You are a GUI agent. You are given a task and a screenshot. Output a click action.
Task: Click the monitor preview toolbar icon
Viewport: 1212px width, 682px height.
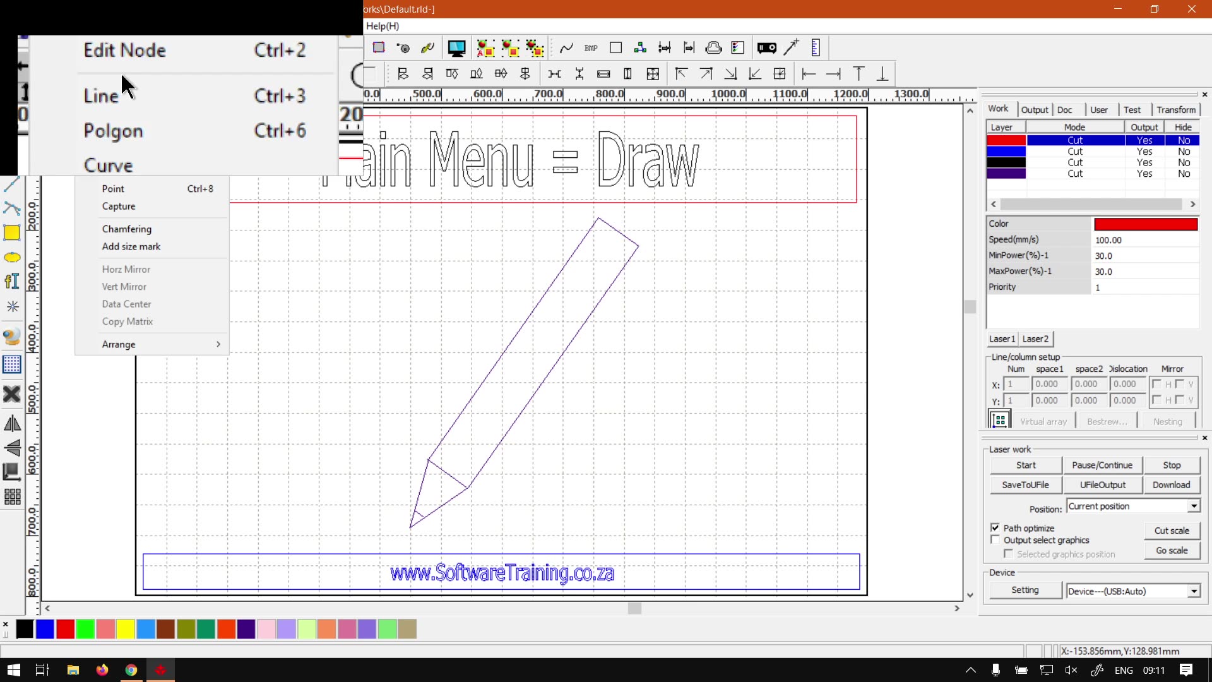tap(456, 48)
